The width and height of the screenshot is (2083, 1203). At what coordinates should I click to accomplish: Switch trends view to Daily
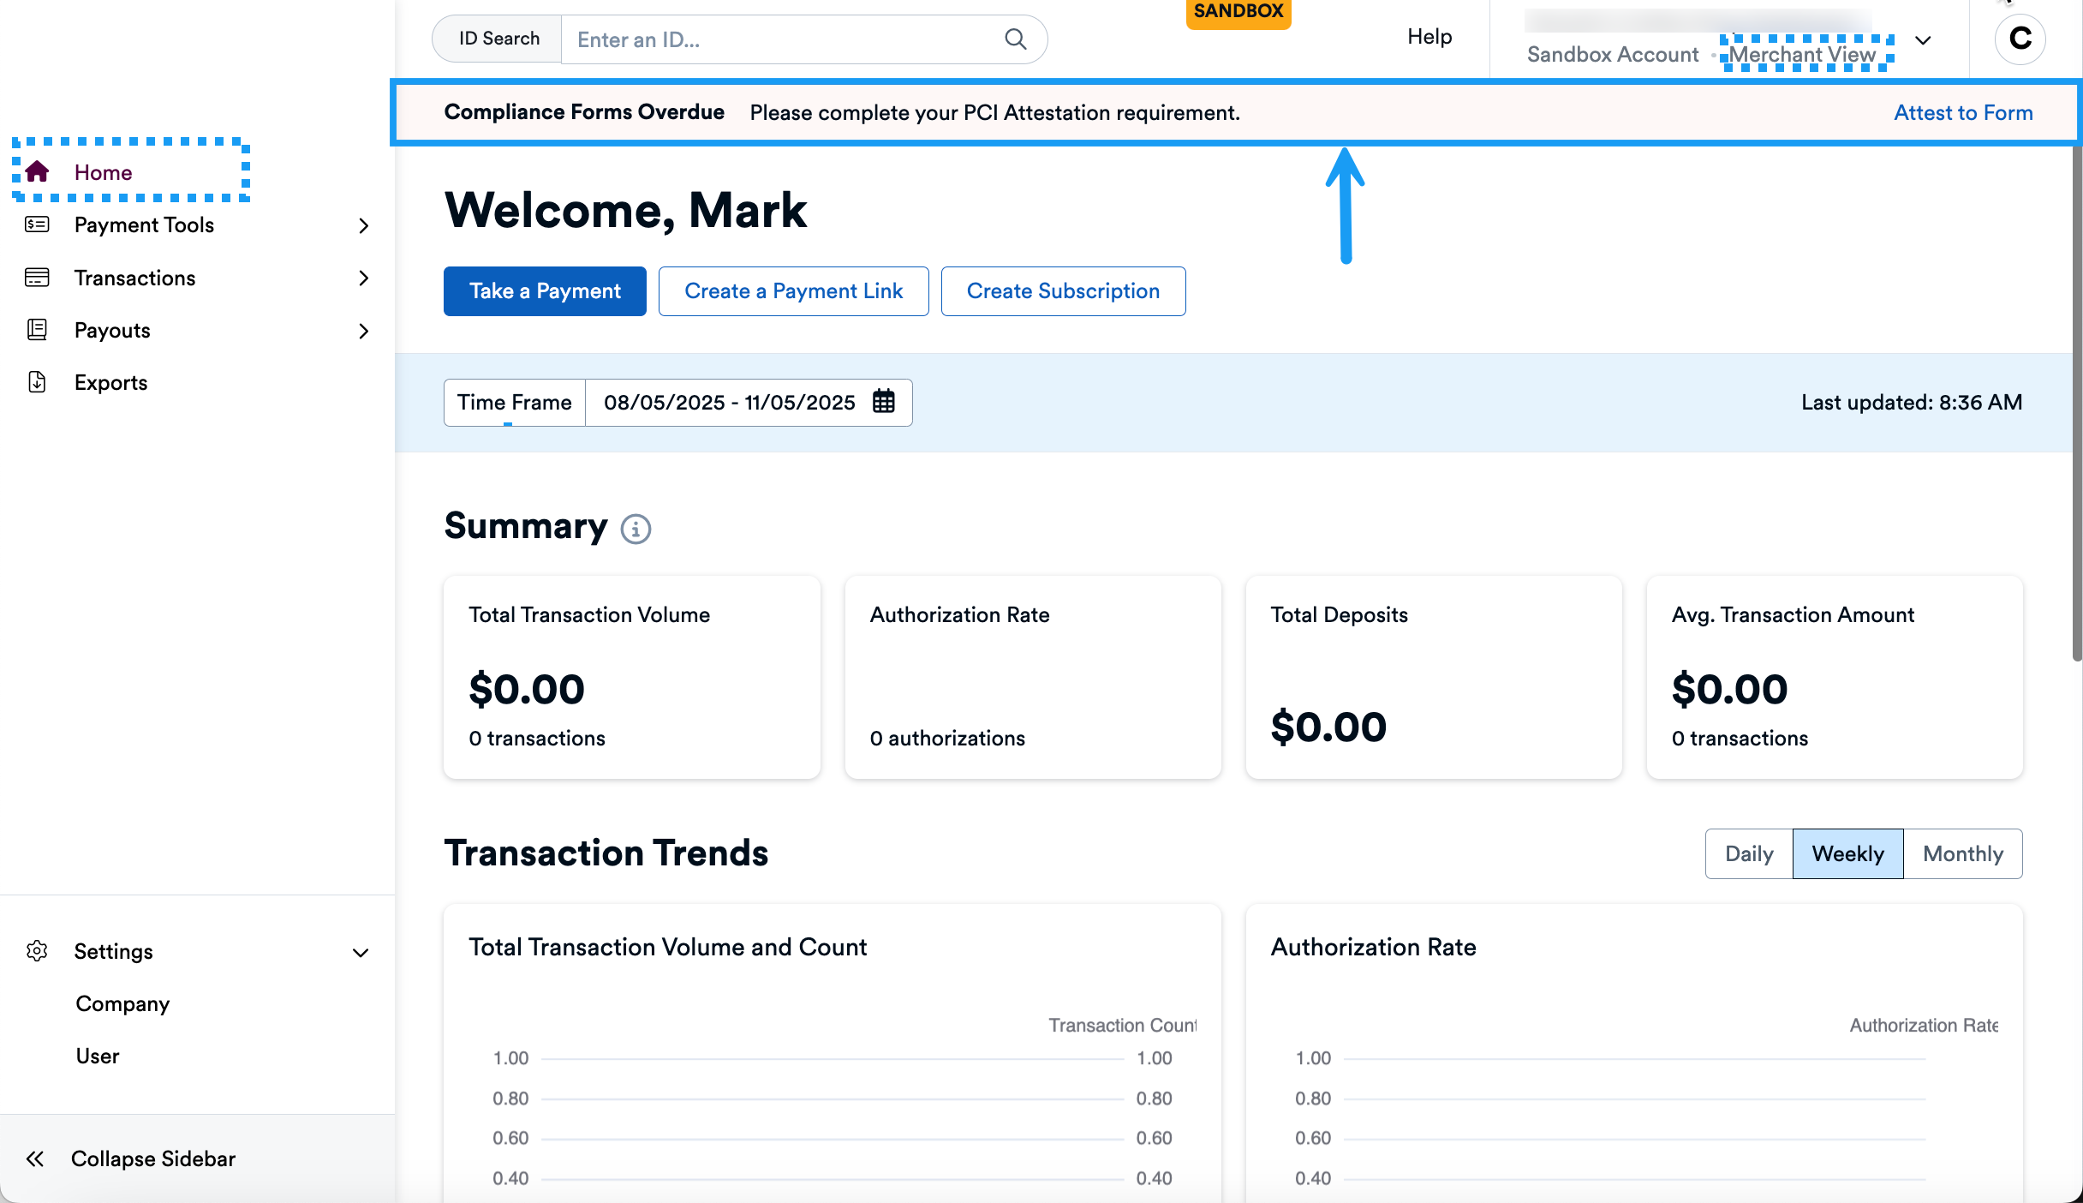tap(1748, 853)
